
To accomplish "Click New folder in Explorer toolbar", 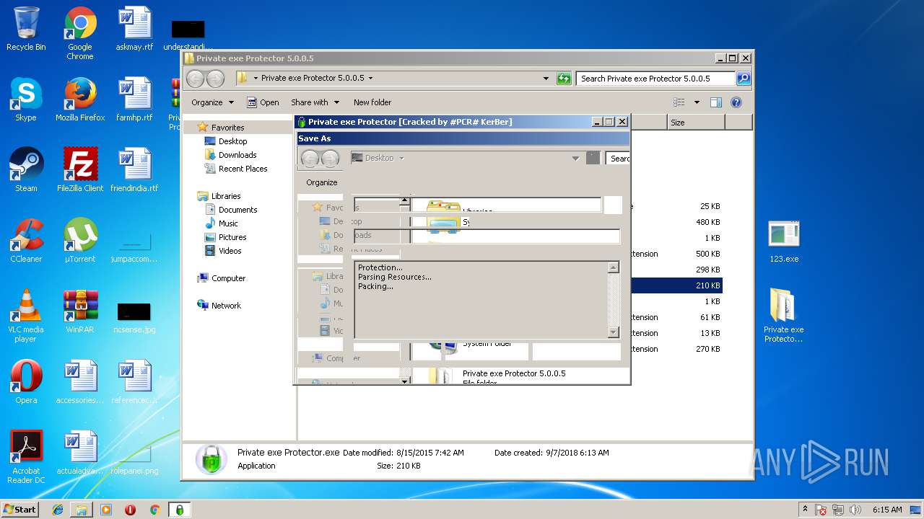I will click(372, 102).
